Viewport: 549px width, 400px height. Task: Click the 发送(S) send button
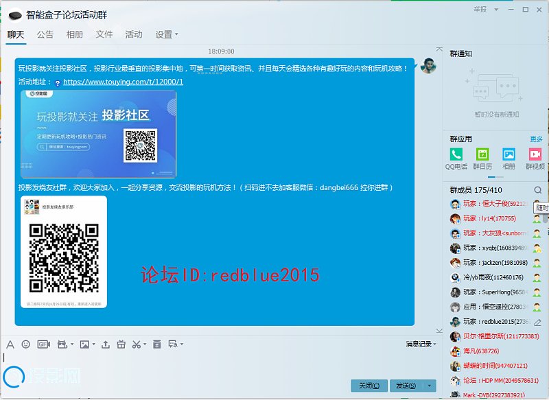point(406,386)
